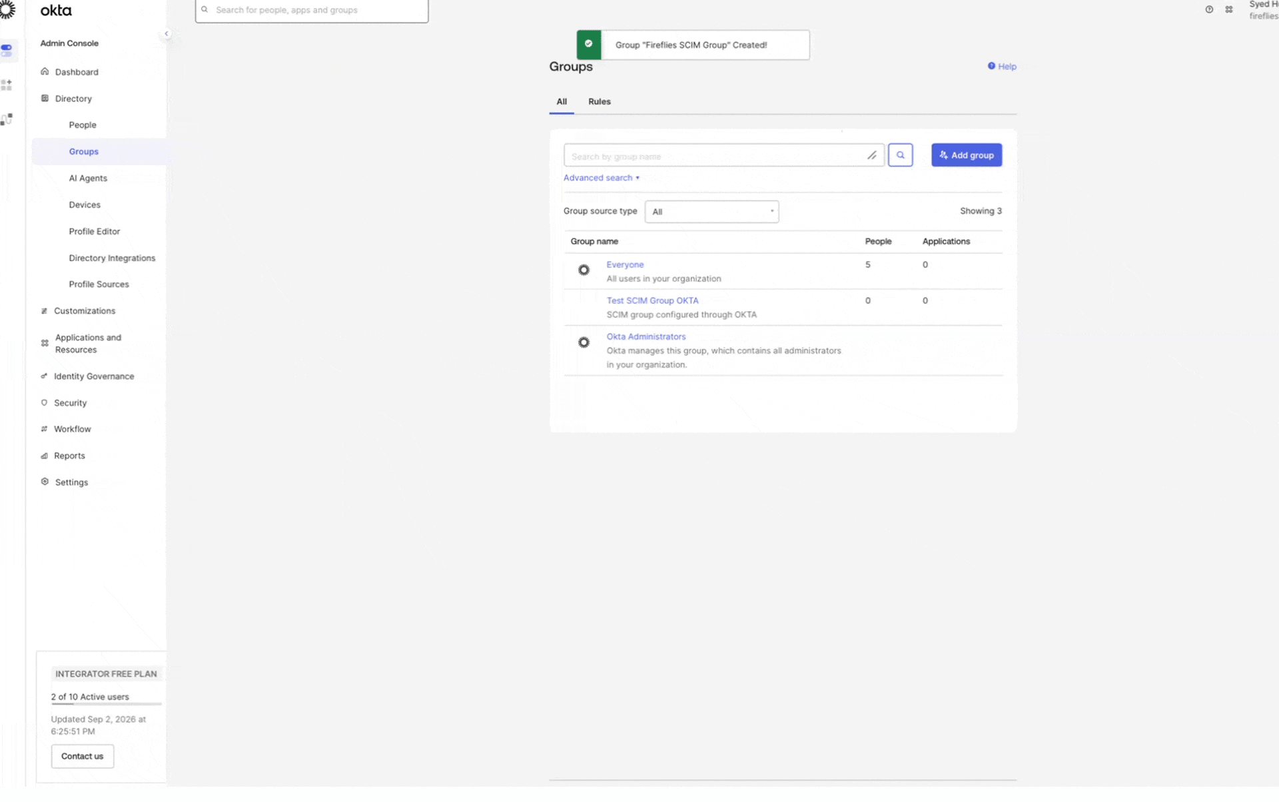Click the Showing 3 count text
Image resolution: width=1279 pixels, height=802 pixels.
point(981,211)
